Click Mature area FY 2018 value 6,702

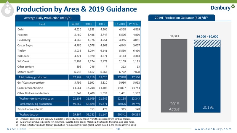122,72
